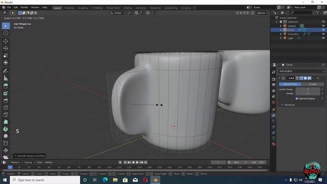The image size is (327, 184).
Task: Click the Windows search box
Action: [45, 180]
